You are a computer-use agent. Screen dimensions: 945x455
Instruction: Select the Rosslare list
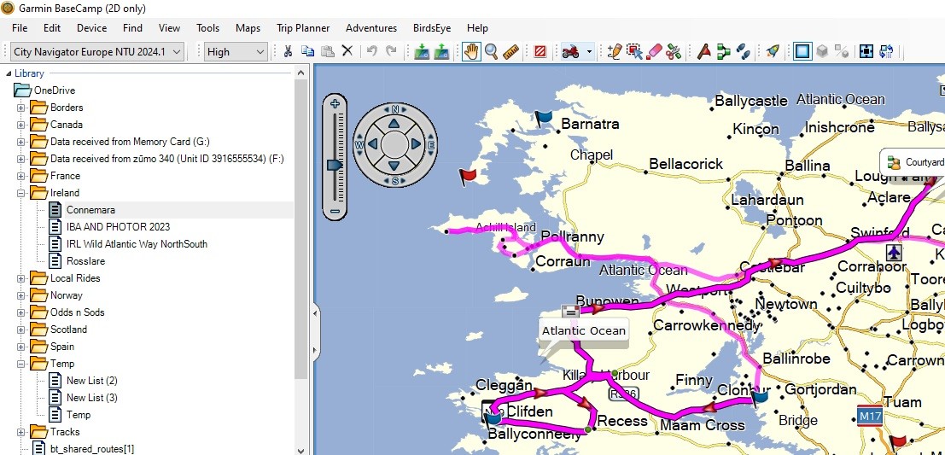point(85,261)
